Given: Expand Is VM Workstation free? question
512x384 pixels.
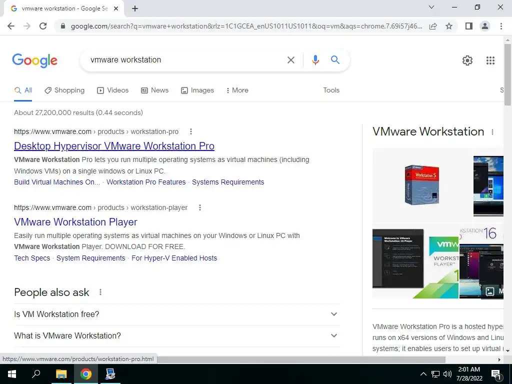Looking at the screenshot, I should [176, 314].
